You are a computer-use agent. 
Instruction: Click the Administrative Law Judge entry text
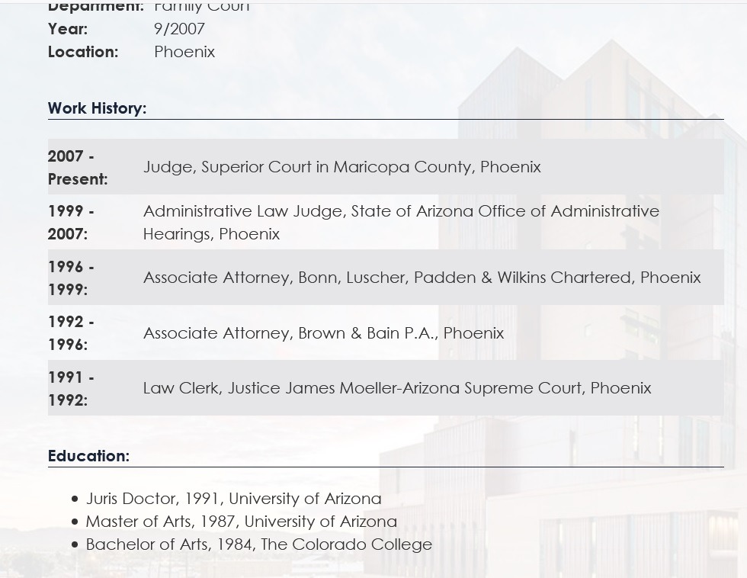(x=401, y=223)
